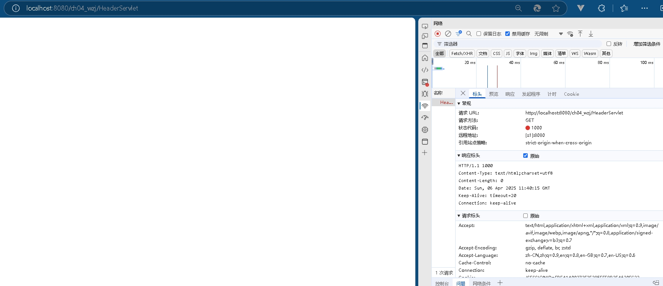Uncheck the 禁用缓存 checkbox
The image size is (663, 286).
(508, 34)
